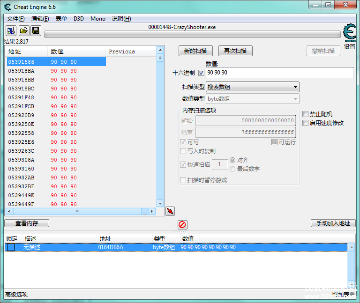360x303 pixels.
Task: Click the scan progress bar
Action: [x=192, y=35]
